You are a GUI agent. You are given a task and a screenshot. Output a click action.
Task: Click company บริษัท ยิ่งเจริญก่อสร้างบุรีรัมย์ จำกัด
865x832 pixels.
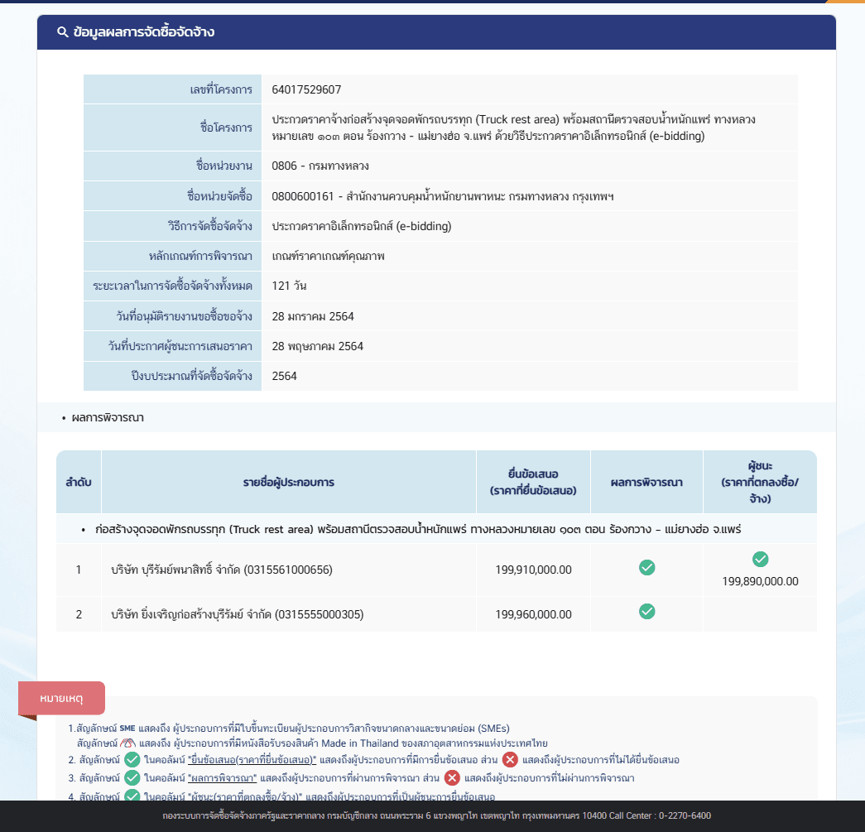pos(238,614)
